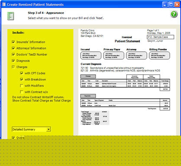Enable with Modifiers option
The width and height of the screenshot is (181, 166).
click(22, 86)
